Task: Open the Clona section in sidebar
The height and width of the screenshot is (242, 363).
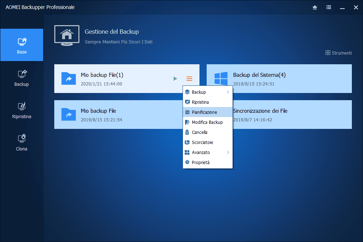Action: click(22, 143)
